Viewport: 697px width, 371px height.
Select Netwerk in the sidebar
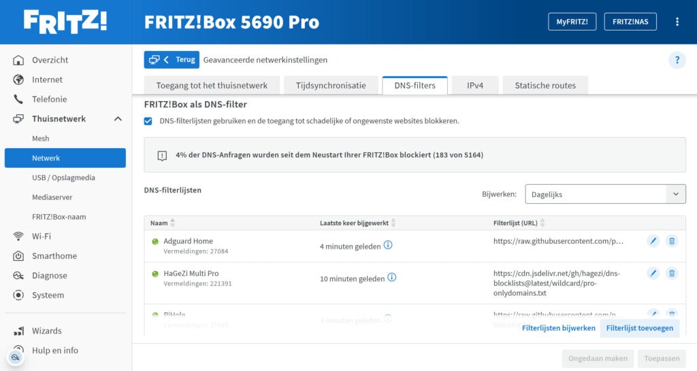(65, 158)
